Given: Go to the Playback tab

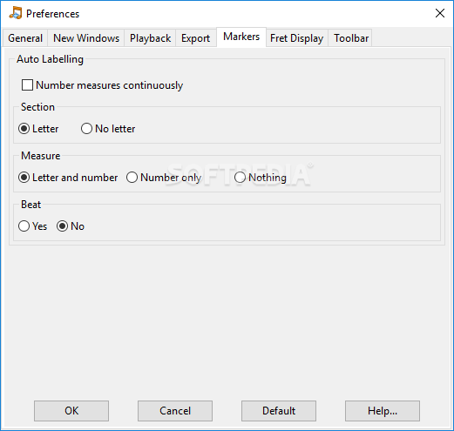Looking at the screenshot, I should pyautogui.click(x=150, y=38).
